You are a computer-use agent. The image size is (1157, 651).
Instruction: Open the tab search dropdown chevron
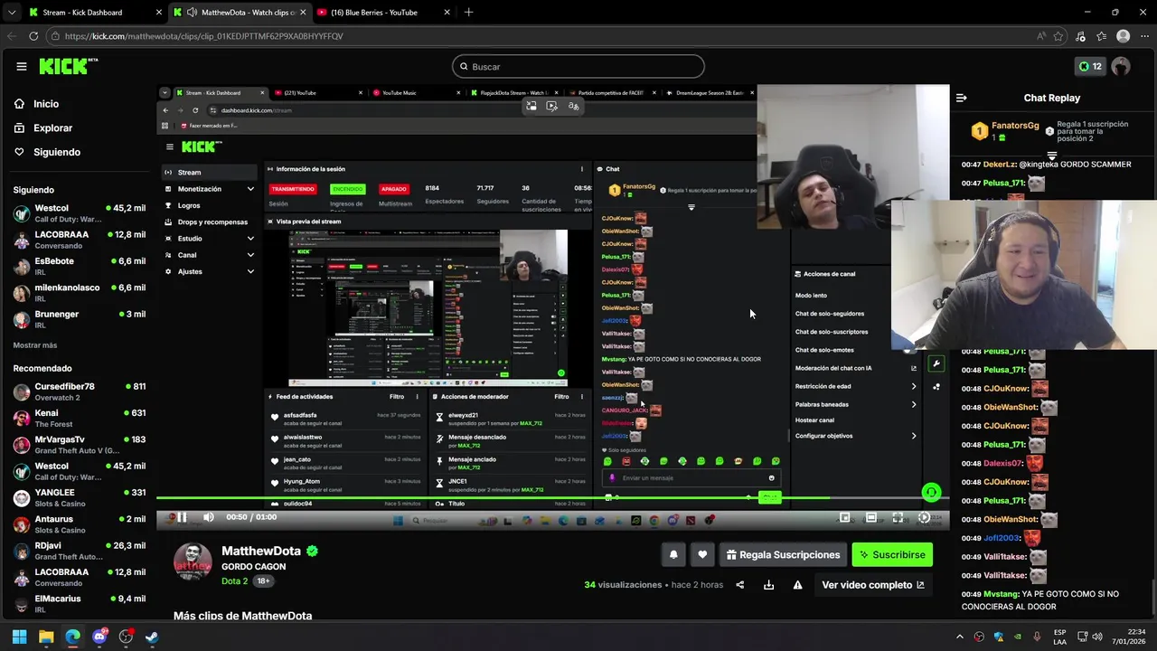tap(10, 13)
